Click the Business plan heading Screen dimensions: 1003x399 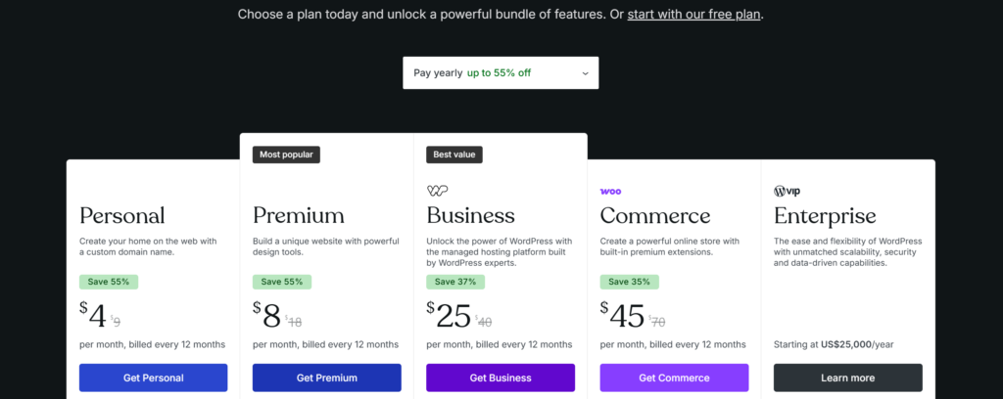pyautogui.click(x=470, y=215)
